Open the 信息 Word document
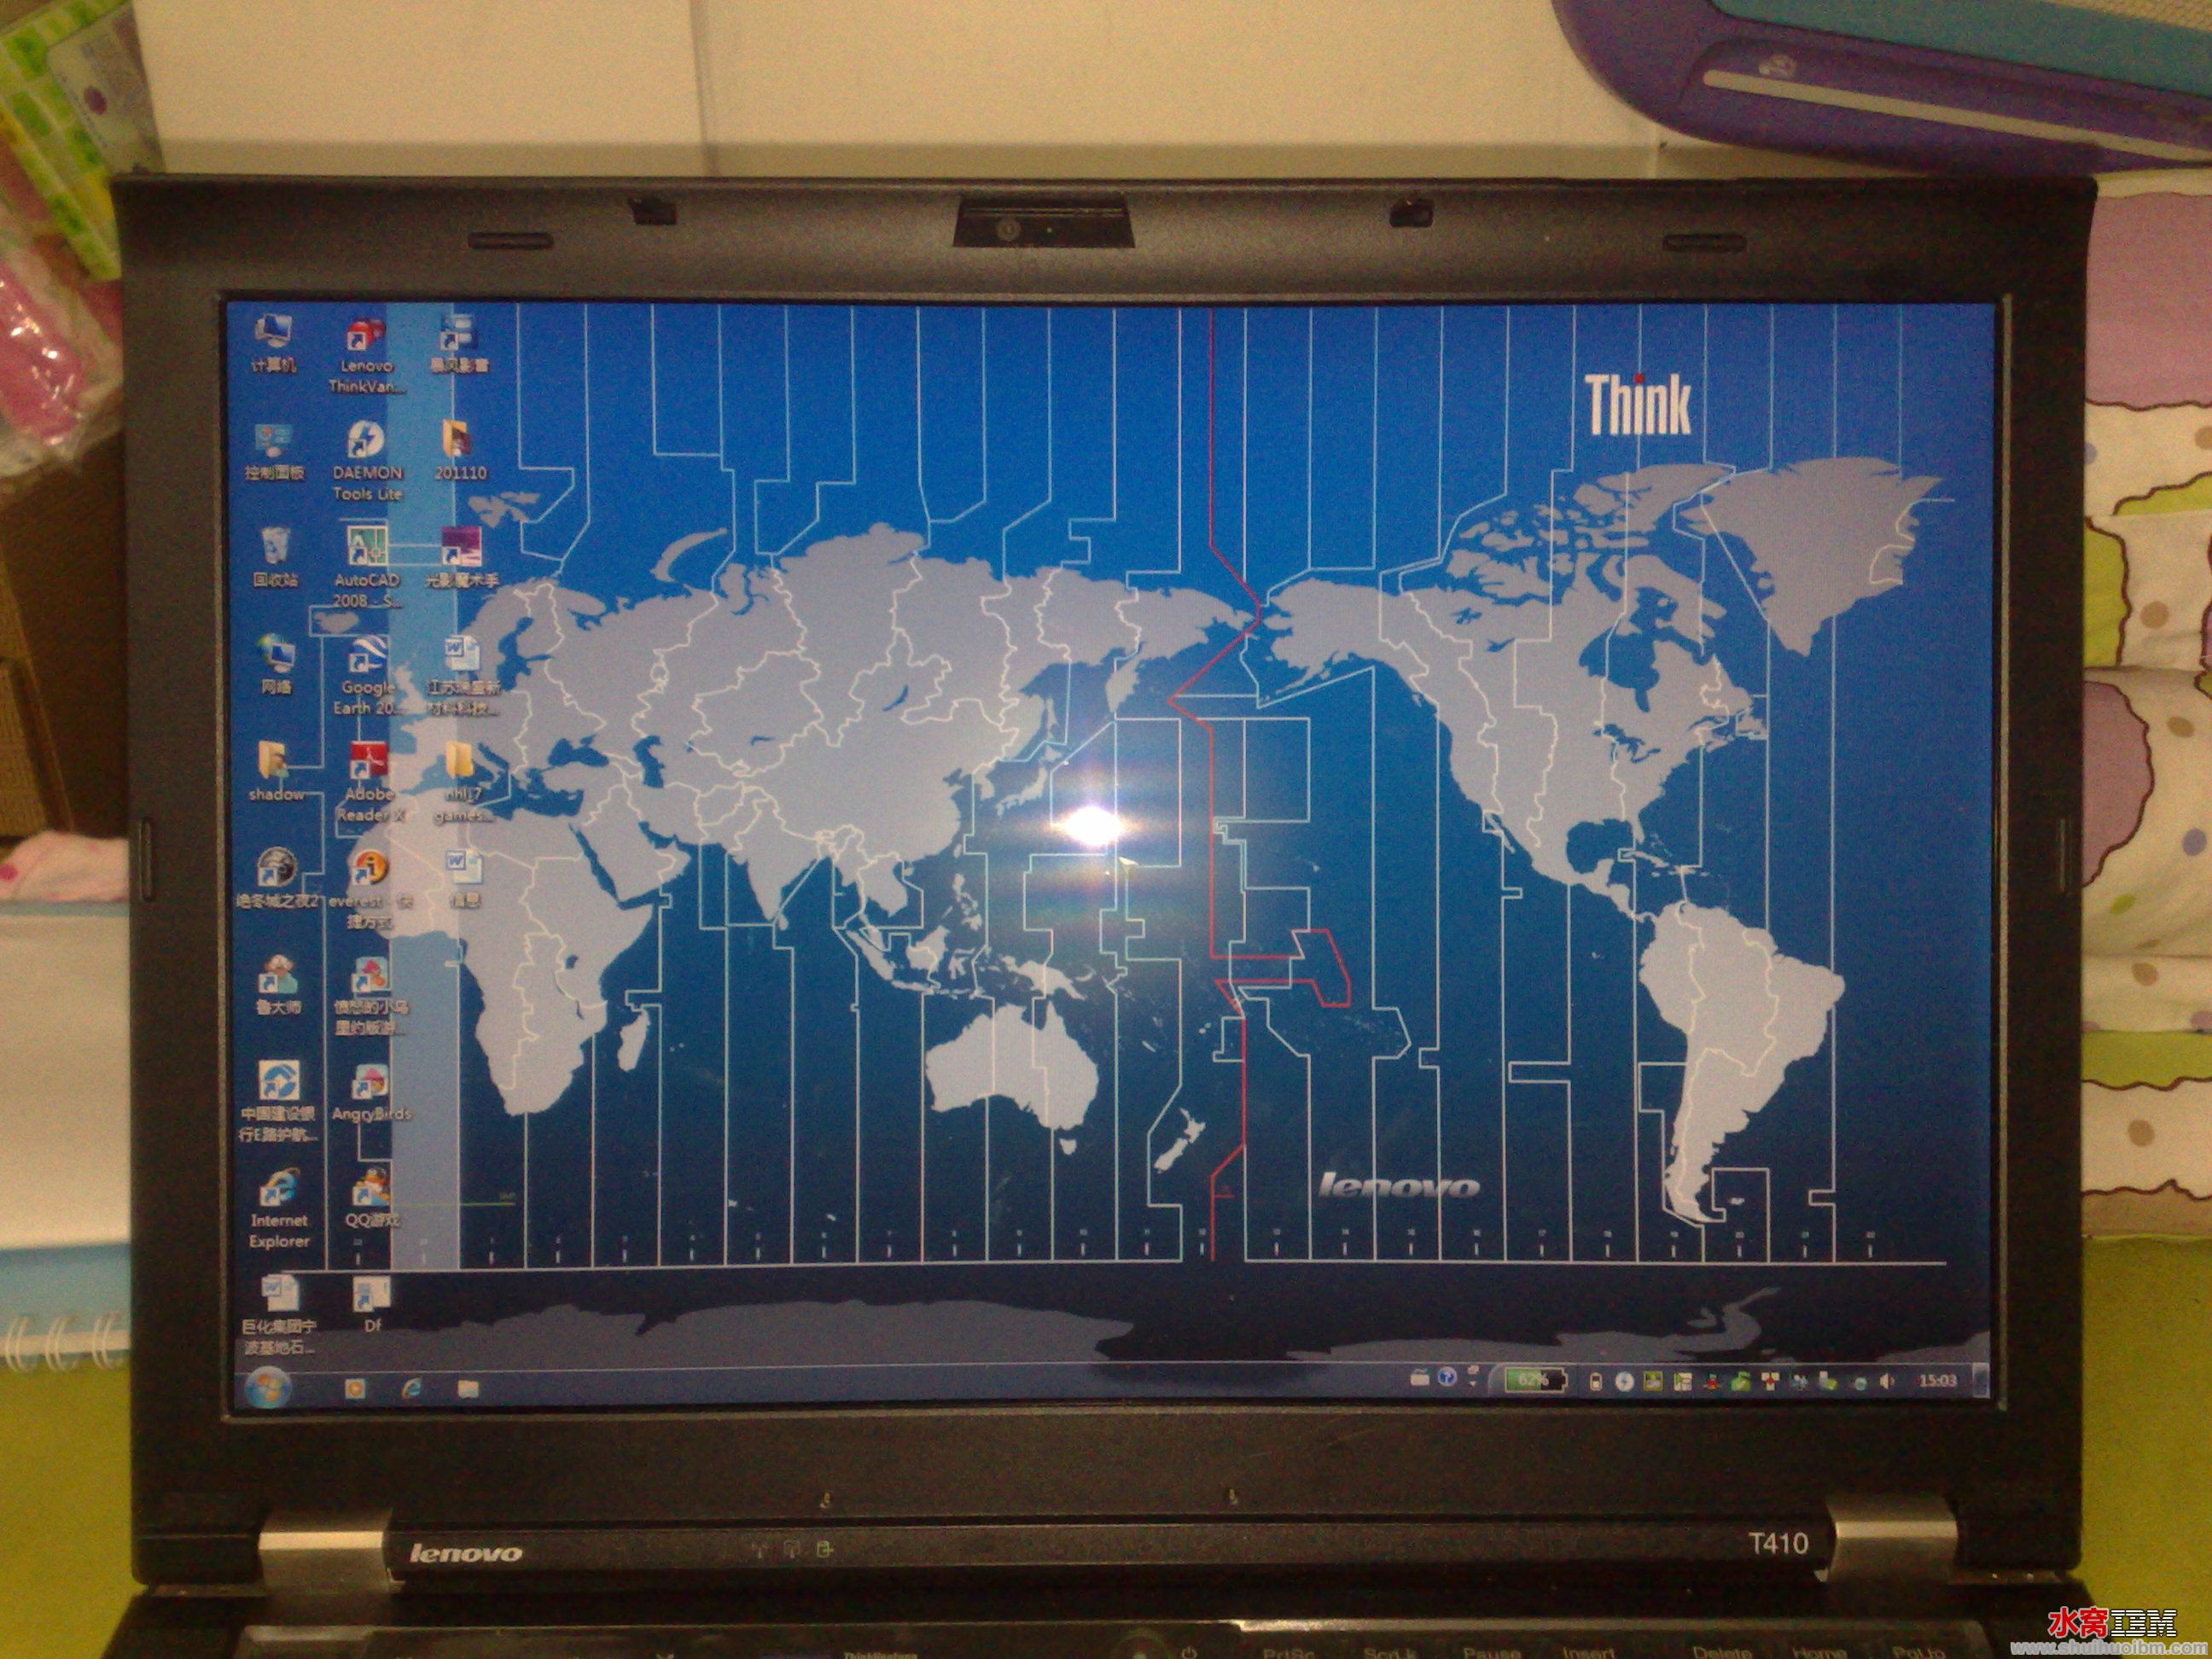Image resolution: width=2212 pixels, height=1659 pixels. tap(463, 878)
